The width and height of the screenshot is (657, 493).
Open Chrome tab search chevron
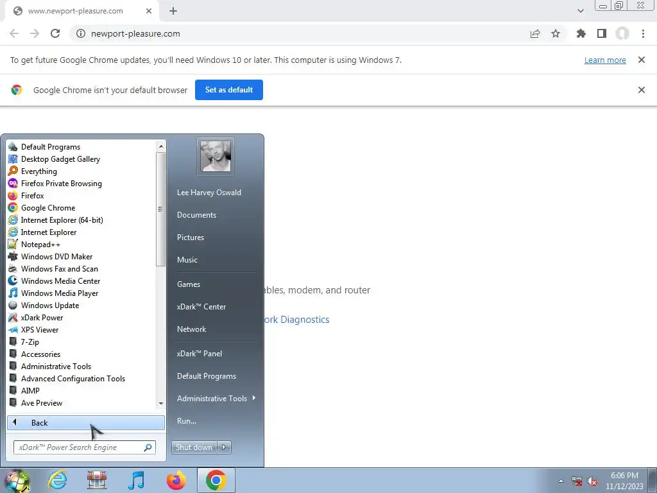tap(580, 11)
